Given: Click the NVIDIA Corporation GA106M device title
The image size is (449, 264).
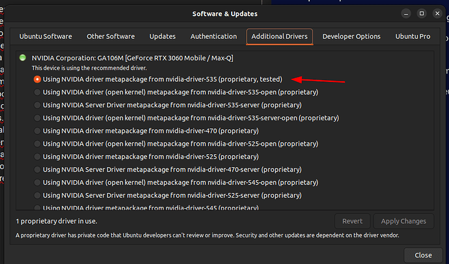Looking at the screenshot, I should [132, 58].
